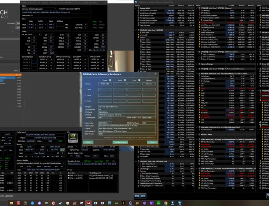Screen dimensions: 269x206
Task: Close the HWiNFO Memory Timings window
Action: (105, 2)
